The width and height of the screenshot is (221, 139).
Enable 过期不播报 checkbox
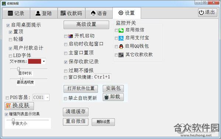(x=66, y=71)
